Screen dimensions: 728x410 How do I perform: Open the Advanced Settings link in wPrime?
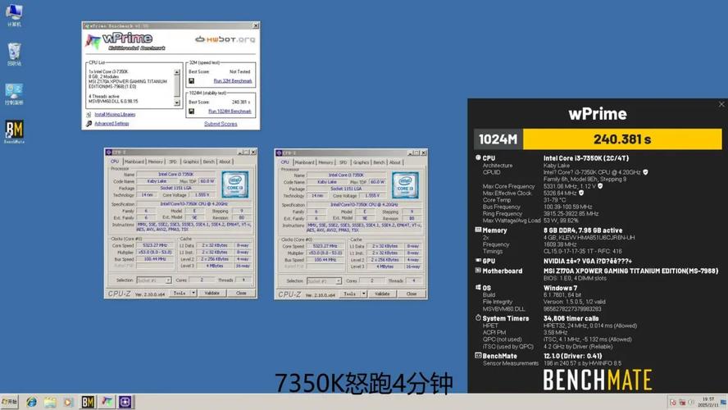(111, 124)
